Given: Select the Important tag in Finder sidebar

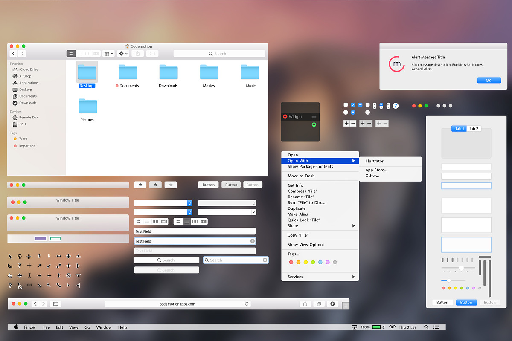Looking at the screenshot, I should pos(24,146).
